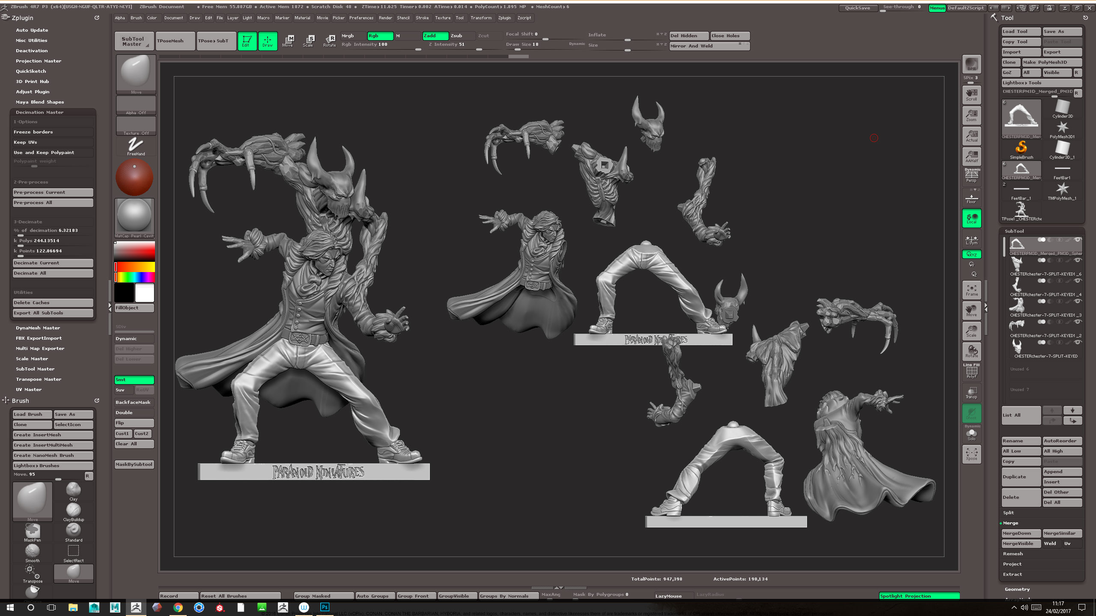
Task: Pick the Clay brush
Action: (x=74, y=491)
